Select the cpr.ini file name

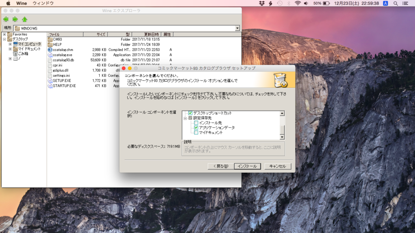tap(58, 65)
